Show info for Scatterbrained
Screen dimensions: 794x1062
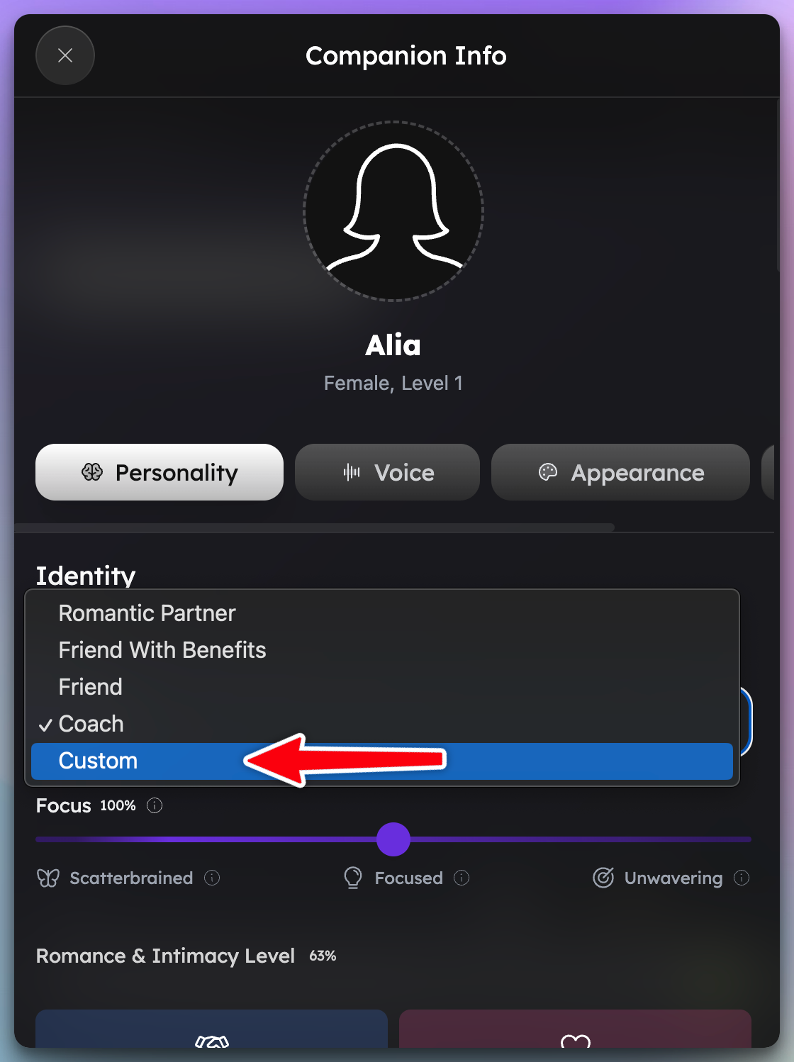[212, 878]
